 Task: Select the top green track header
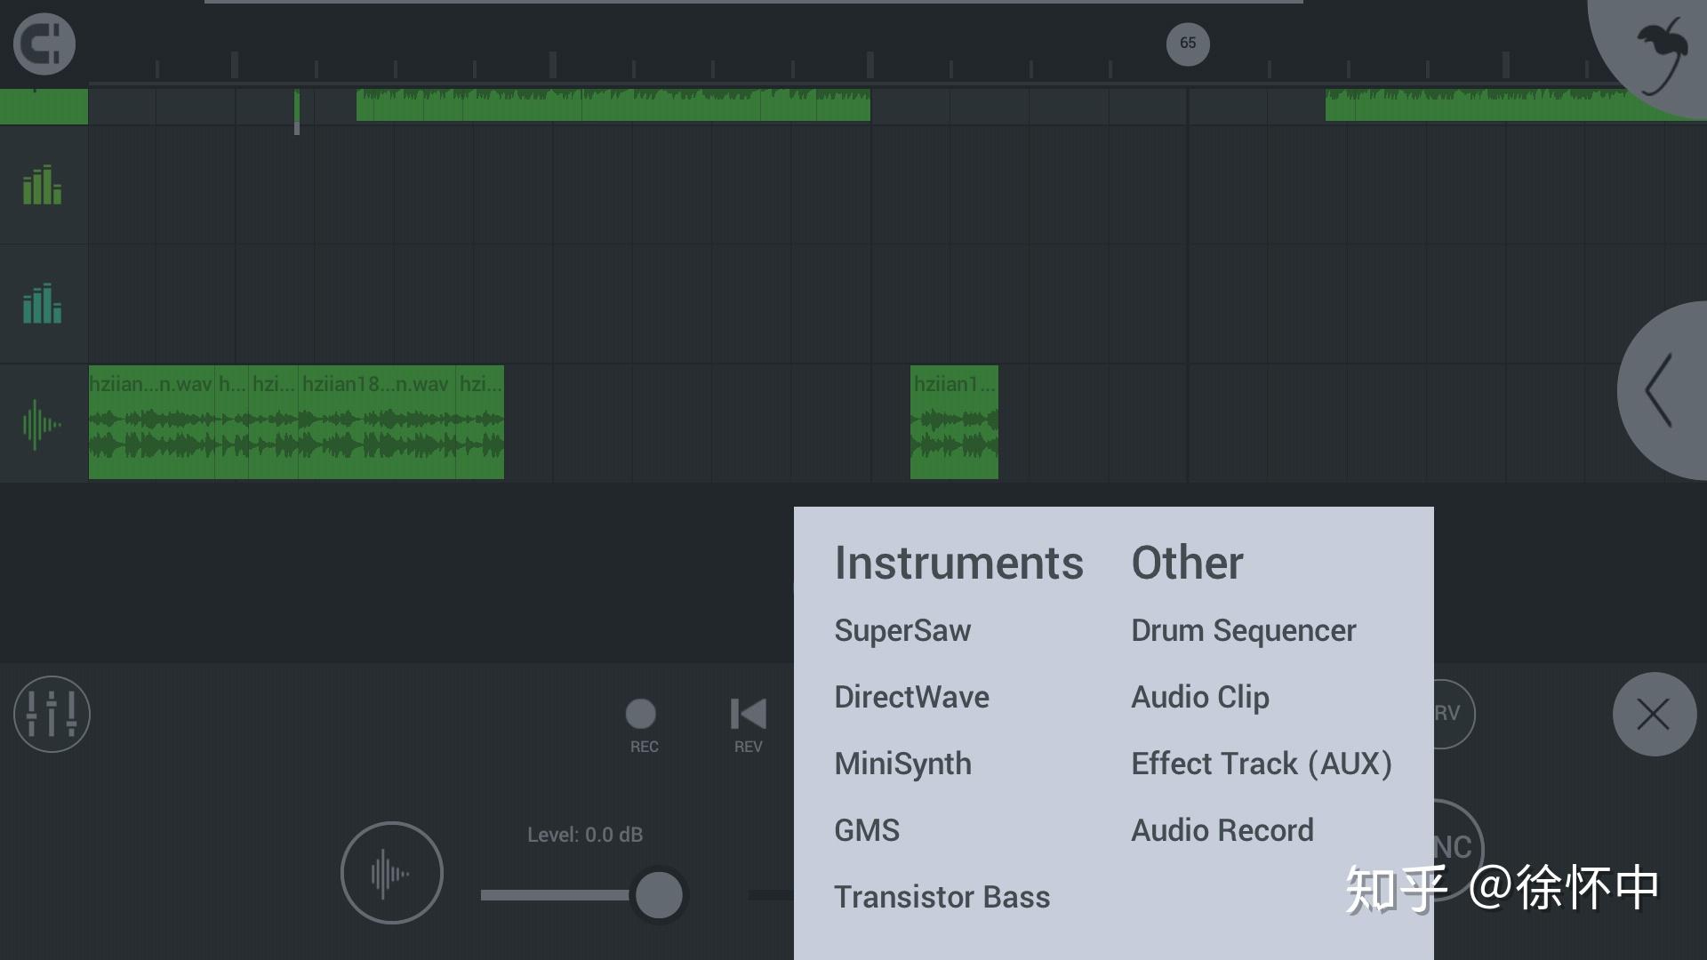(x=44, y=106)
